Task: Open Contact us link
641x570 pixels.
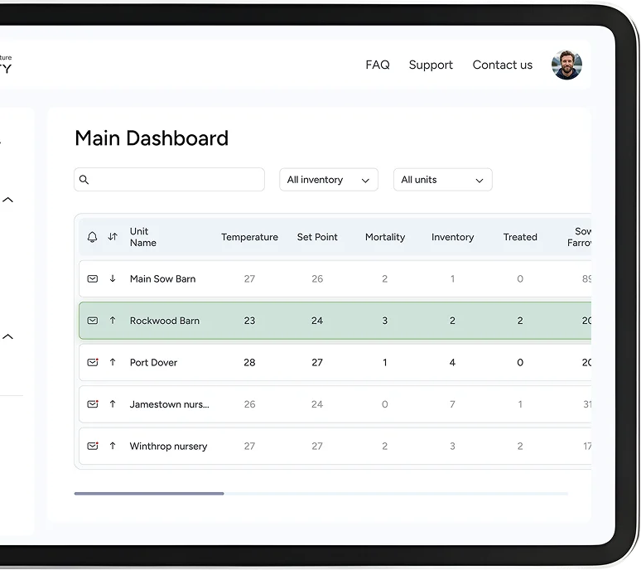Action: [503, 65]
